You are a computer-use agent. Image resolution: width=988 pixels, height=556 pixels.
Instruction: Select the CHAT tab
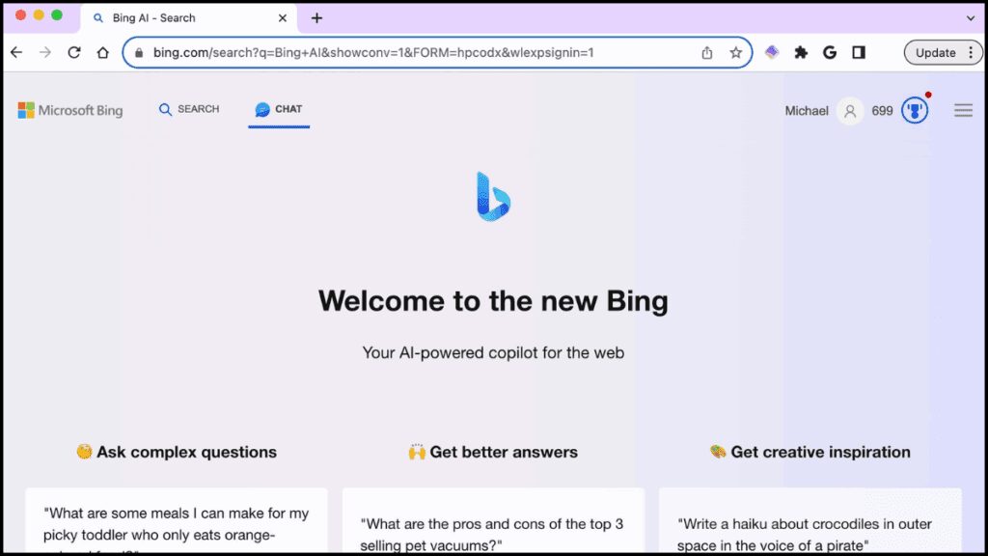tap(279, 109)
